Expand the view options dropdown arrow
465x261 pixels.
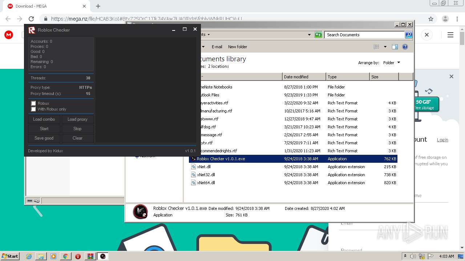coord(385,47)
